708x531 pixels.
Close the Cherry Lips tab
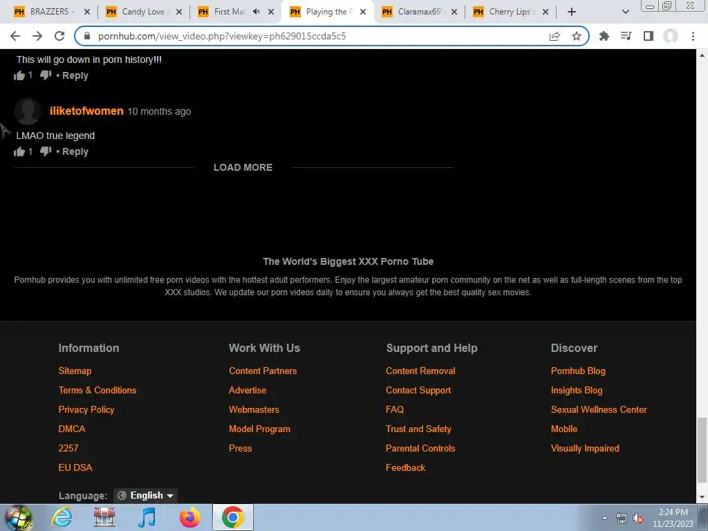pyautogui.click(x=546, y=12)
